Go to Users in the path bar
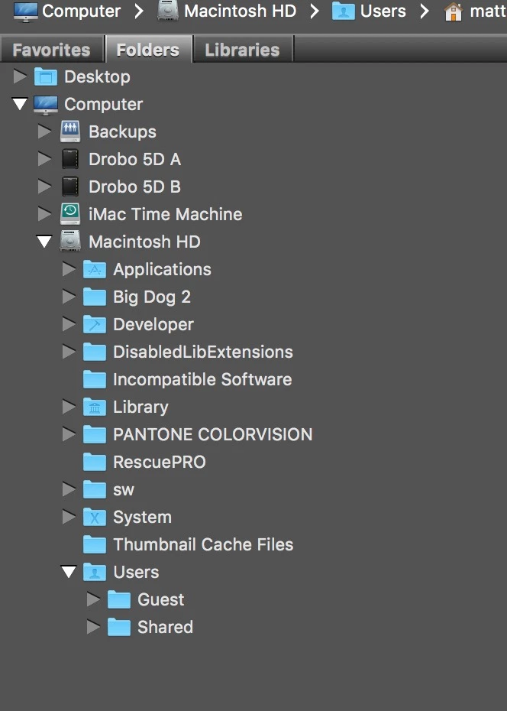Image resolution: width=507 pixels, height=711 pixels. click(383, 11)
